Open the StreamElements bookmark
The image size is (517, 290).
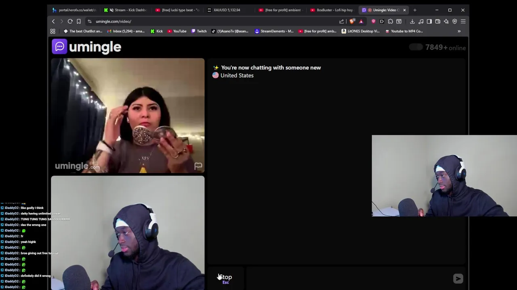point(274,31)
